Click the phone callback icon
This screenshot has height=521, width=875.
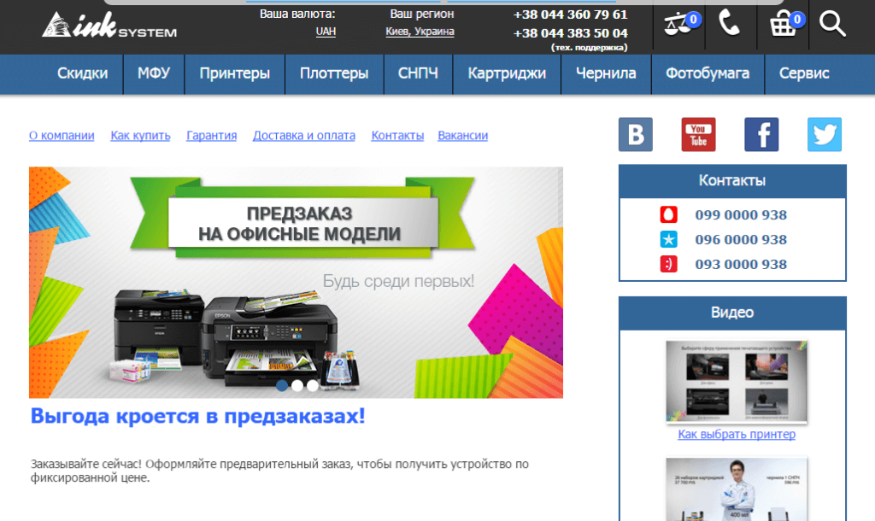(729, 24)
